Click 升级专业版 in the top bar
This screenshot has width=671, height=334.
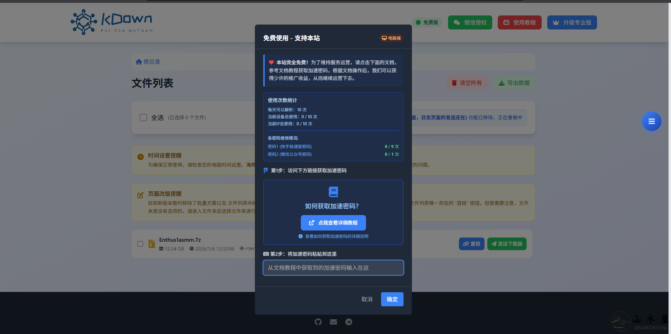pos(572,22)
